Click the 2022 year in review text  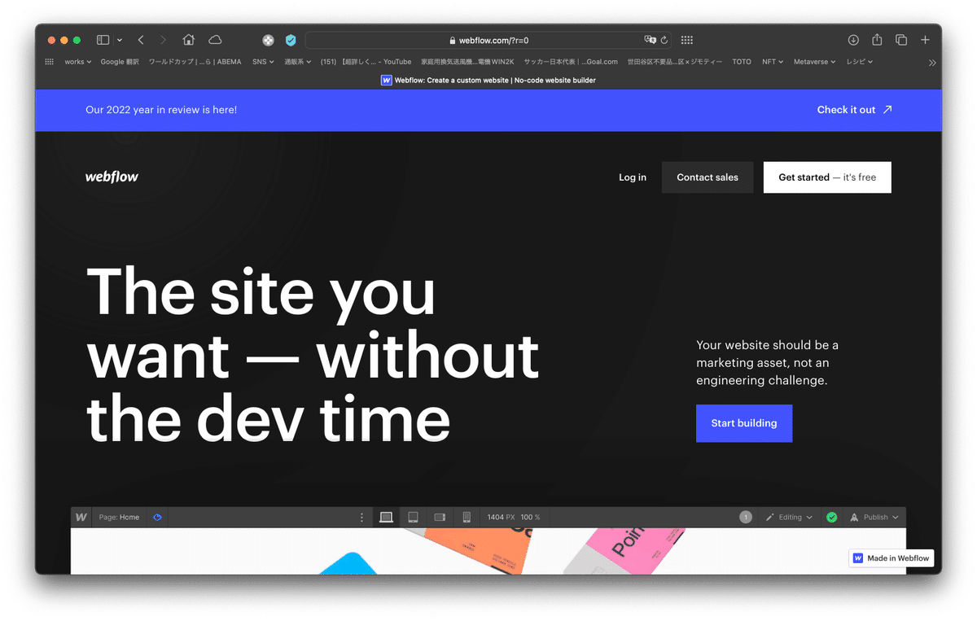[161, 109]
